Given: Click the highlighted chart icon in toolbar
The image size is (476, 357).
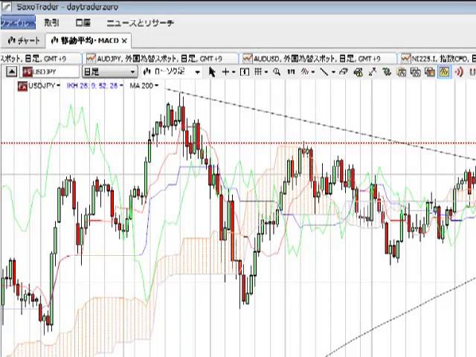Looking at the screenshot, I should [x=444, y=72].
